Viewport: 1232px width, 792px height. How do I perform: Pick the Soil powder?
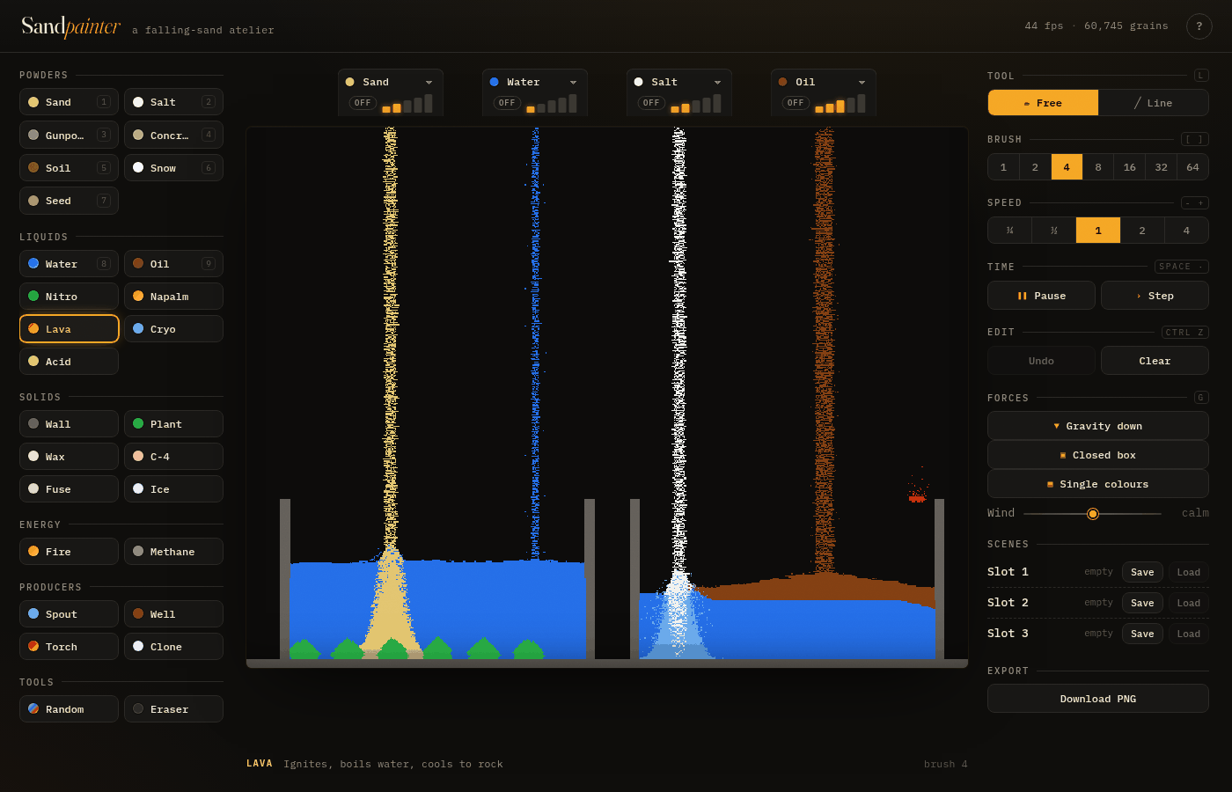(69, 167)
